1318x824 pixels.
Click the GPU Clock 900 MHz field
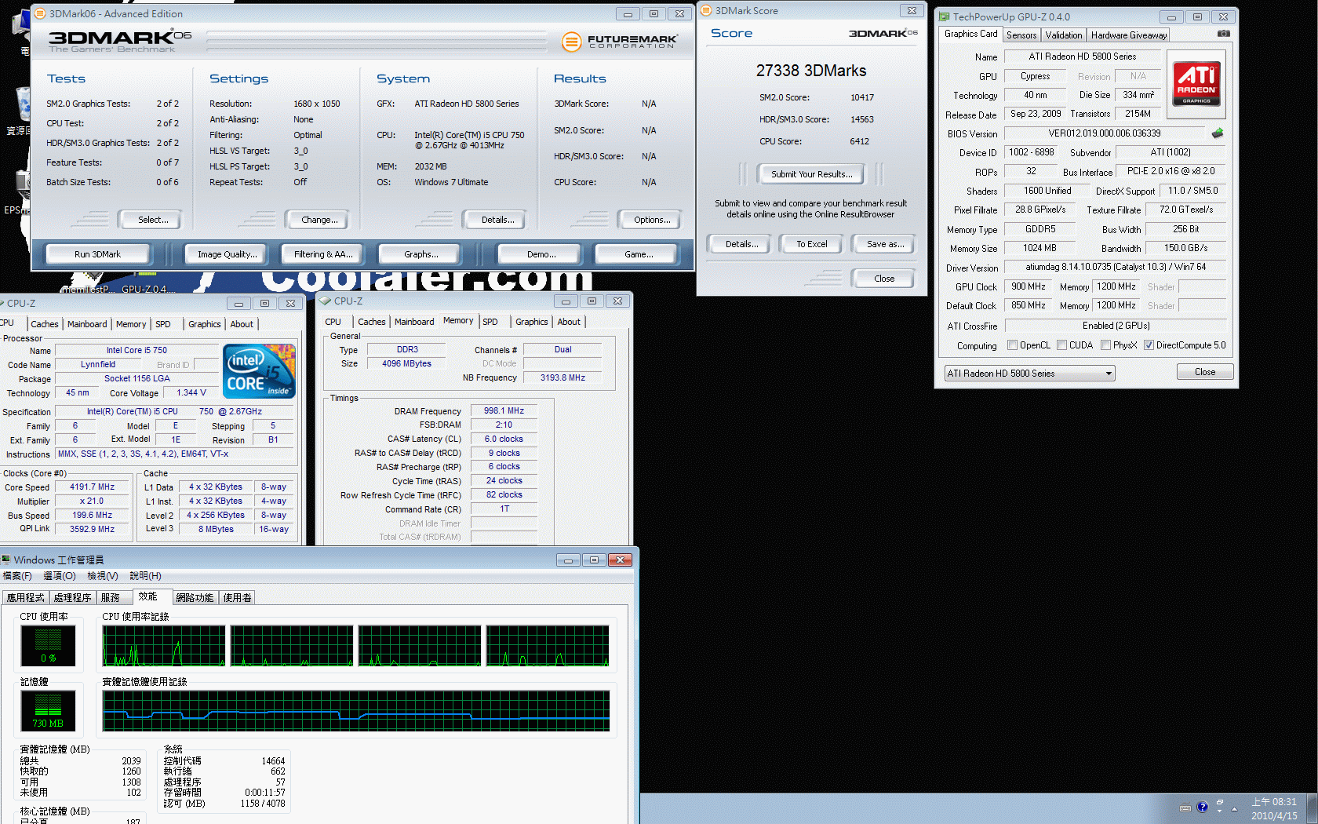(1028, 286)
